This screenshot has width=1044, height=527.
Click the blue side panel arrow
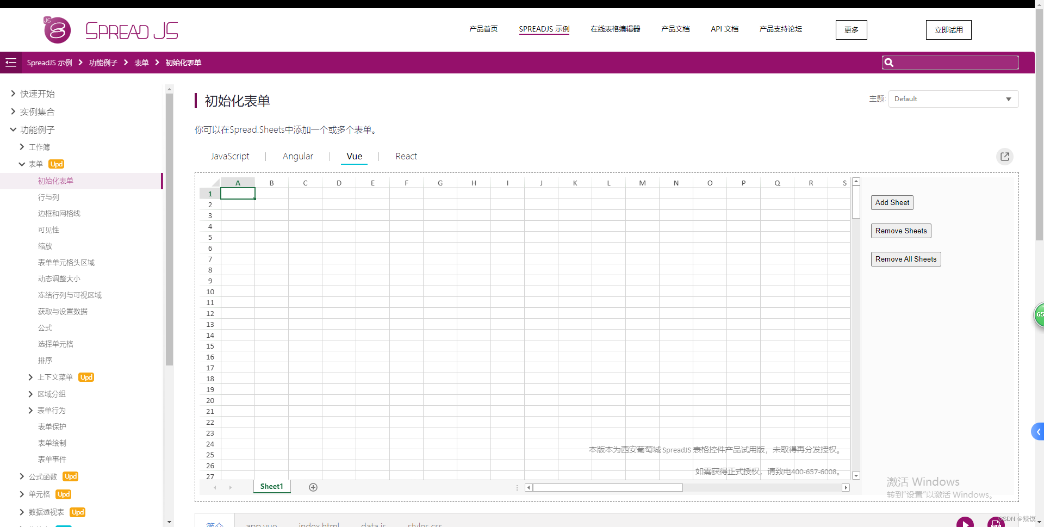[1038, 432]
